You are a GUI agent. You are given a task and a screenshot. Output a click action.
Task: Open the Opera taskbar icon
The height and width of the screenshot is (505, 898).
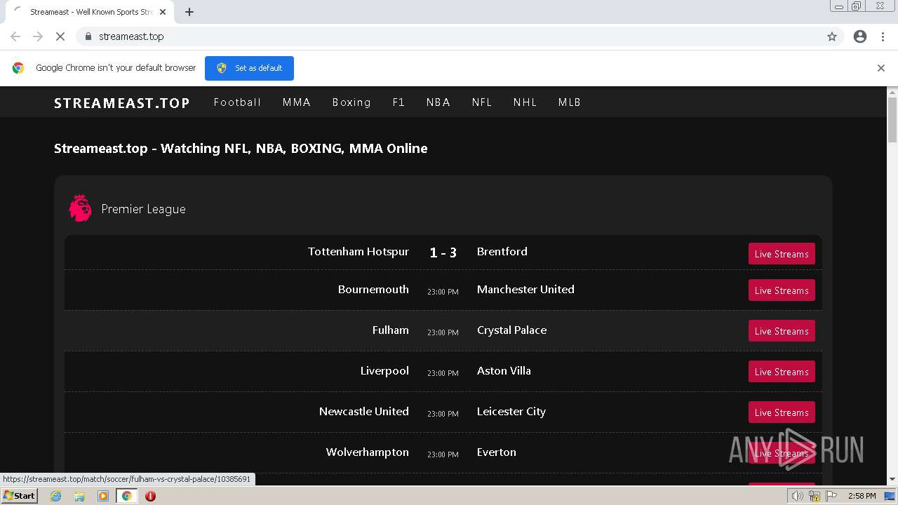pos(150,496)
